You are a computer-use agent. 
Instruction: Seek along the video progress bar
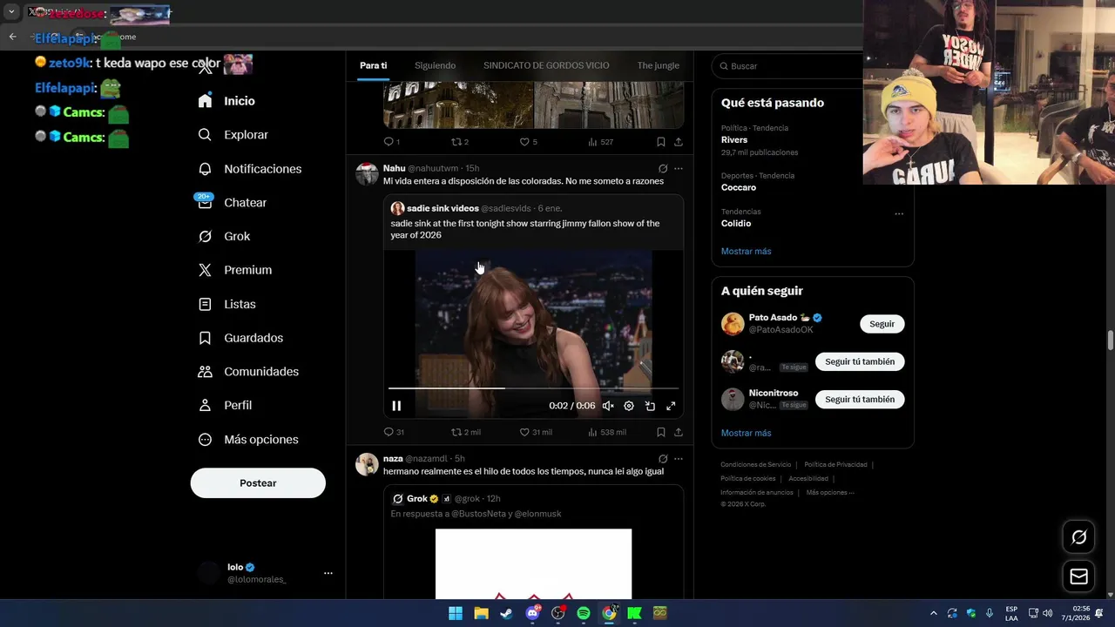tap(533, 388)
